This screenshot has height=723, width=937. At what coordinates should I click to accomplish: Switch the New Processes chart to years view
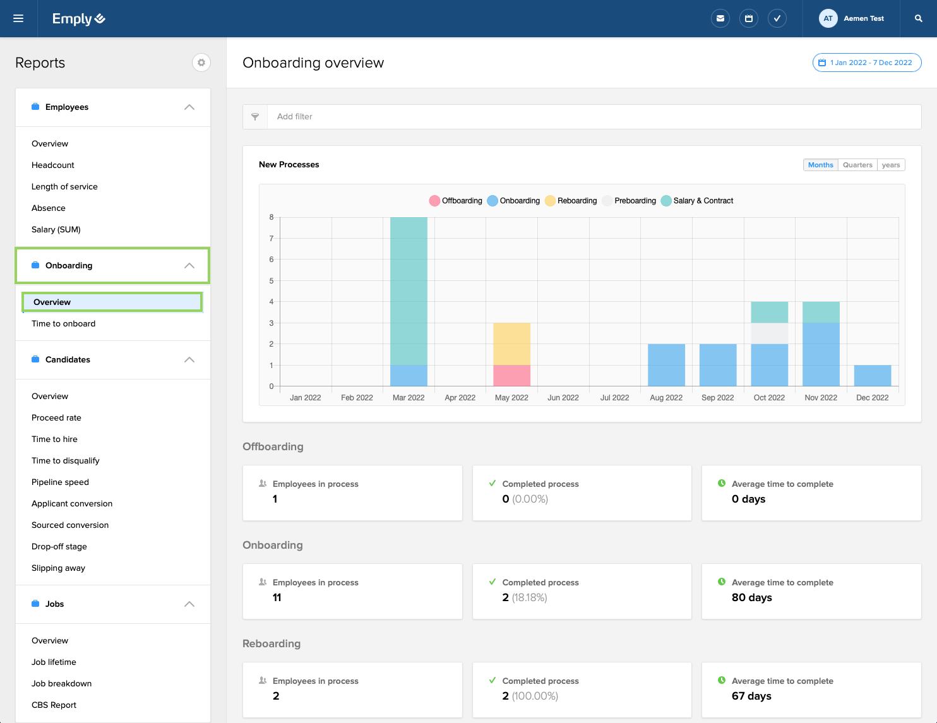(x=890, y=164)
